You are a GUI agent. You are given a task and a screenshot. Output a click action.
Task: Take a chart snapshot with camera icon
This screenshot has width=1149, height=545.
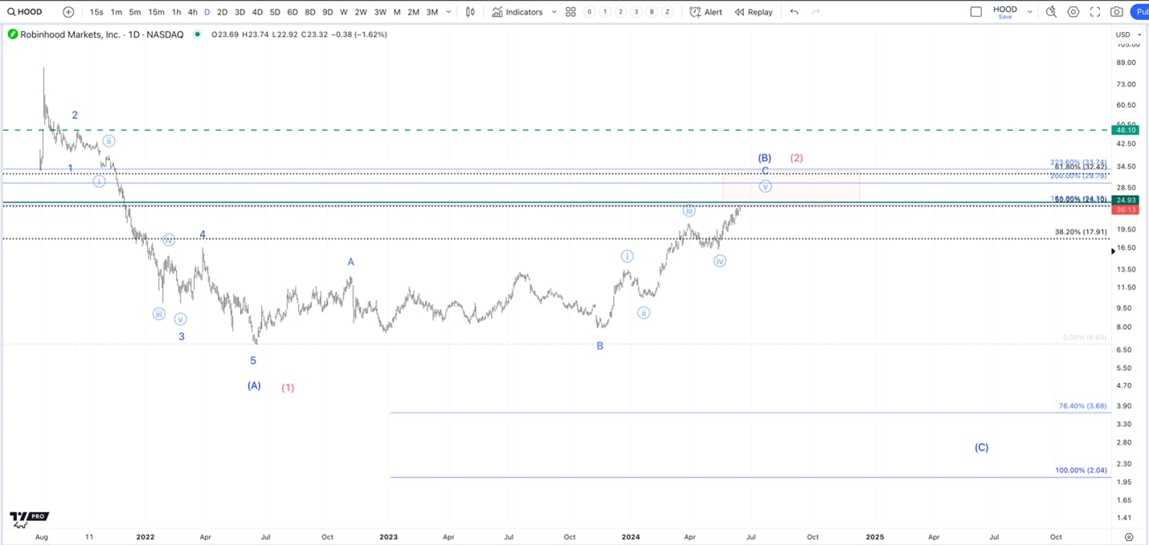tap(1117, 12)
